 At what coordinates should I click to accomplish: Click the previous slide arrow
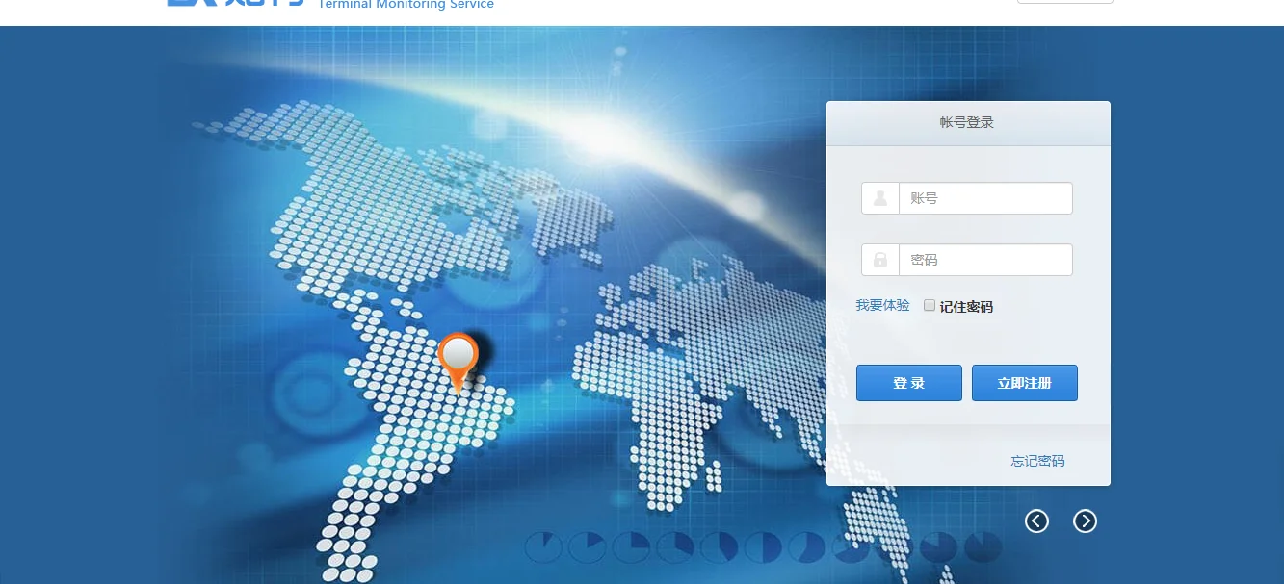pyautogui.click(x=1036, y=521)
